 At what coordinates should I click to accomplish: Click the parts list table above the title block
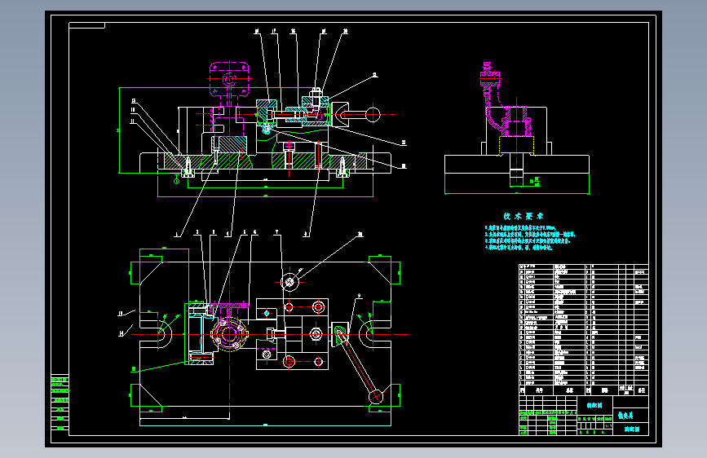point(583,324)
